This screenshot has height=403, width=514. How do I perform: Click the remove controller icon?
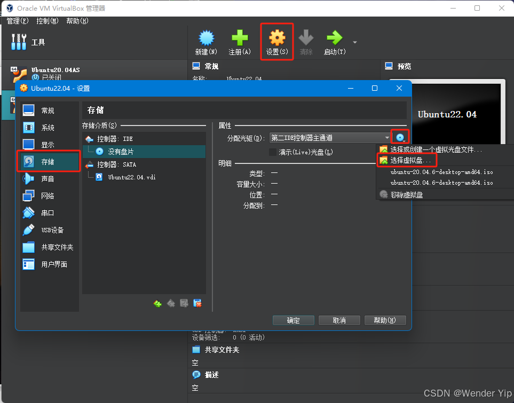coord(171,304)
